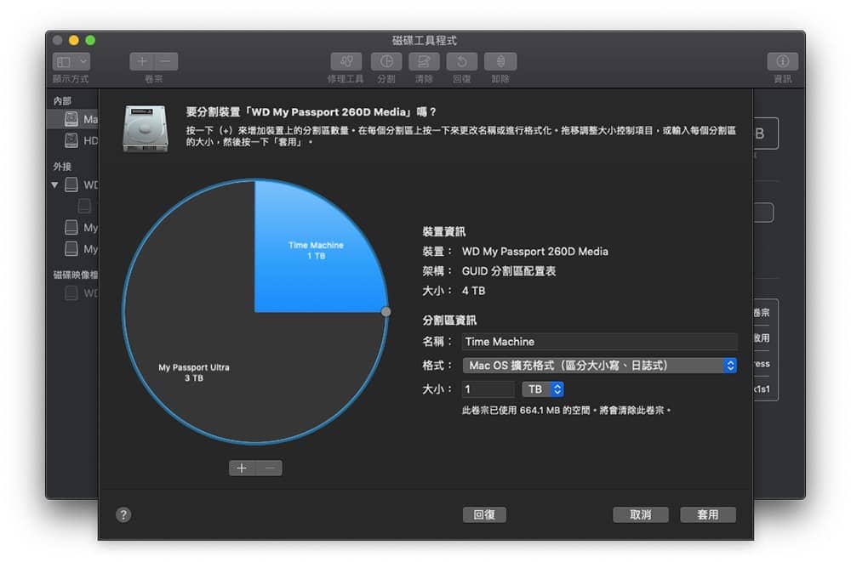This screenshot has height=562, width=851.
Task: Click the Restore (回復) toolbar icon
Action: (462, 61)
